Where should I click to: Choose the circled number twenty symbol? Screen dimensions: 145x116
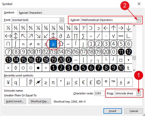[x=106, y=52]
